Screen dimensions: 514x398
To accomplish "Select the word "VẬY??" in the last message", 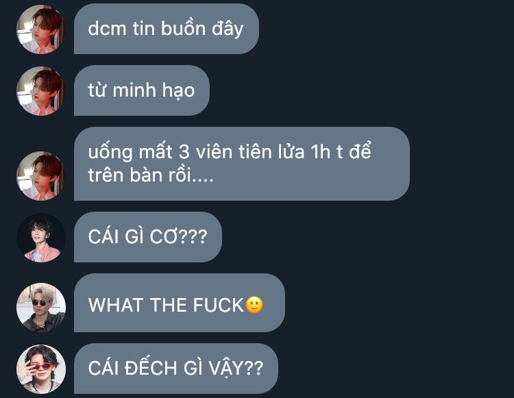I will (x=236, y=368).
